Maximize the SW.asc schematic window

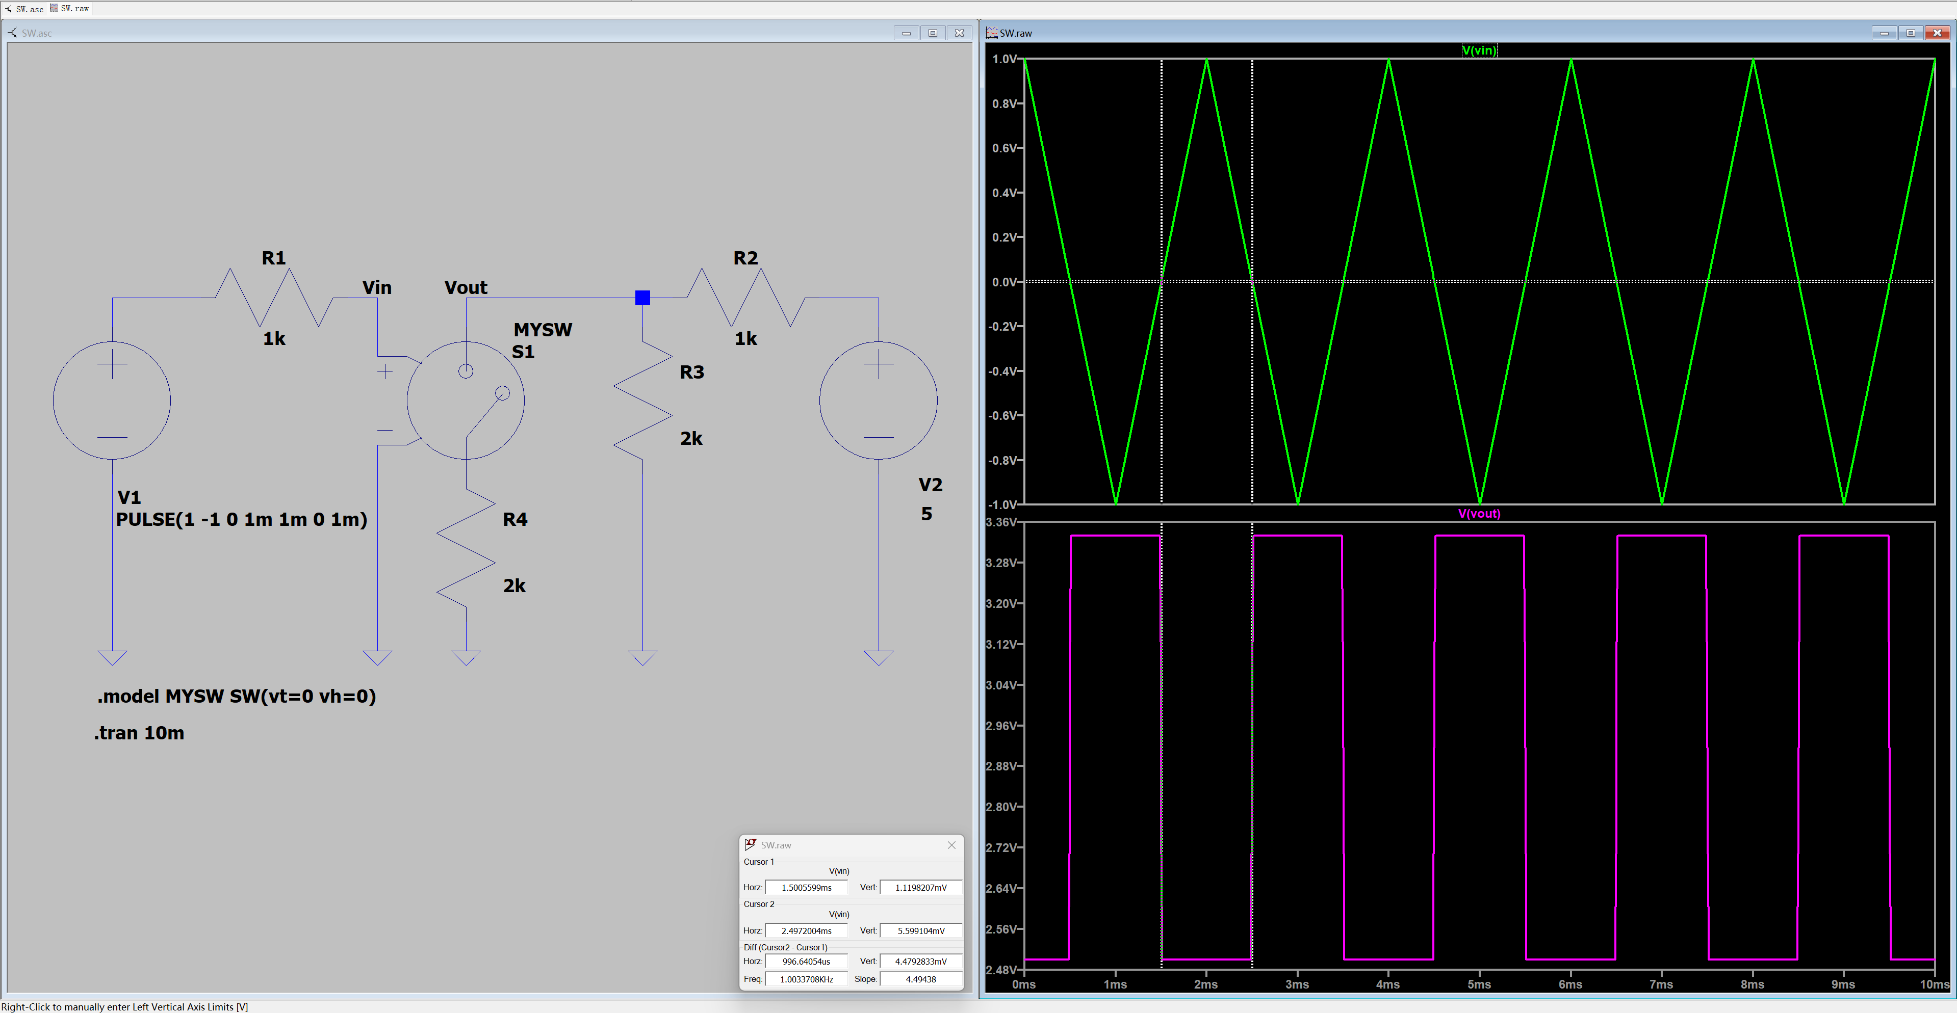pos(932,33)
